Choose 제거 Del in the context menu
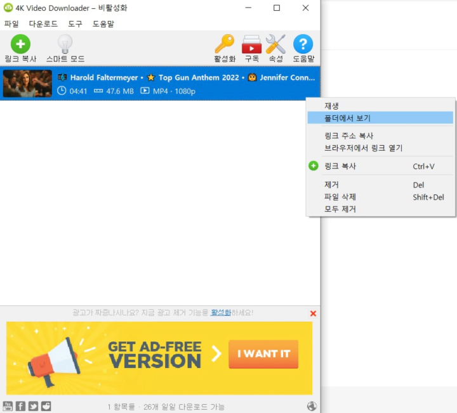 (380, 185)
